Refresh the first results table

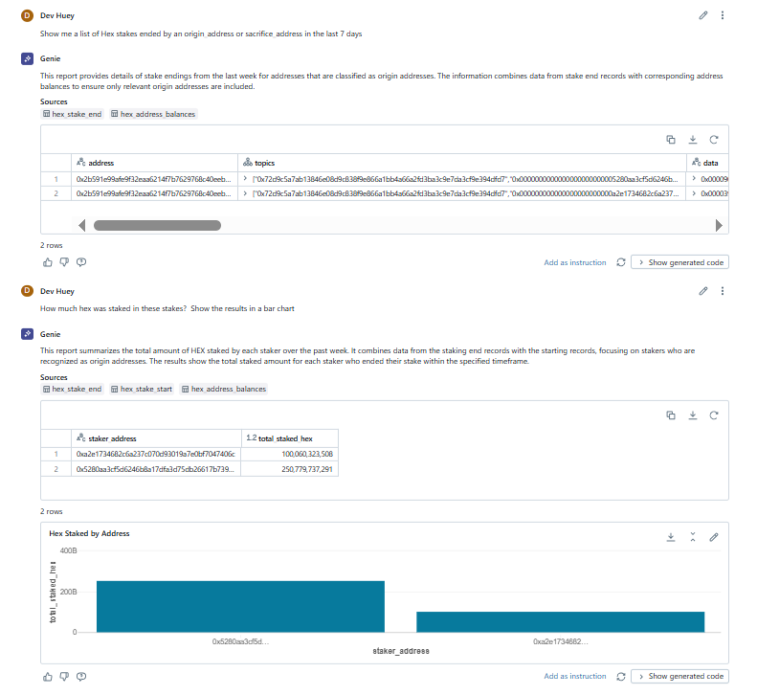[714, 140]
